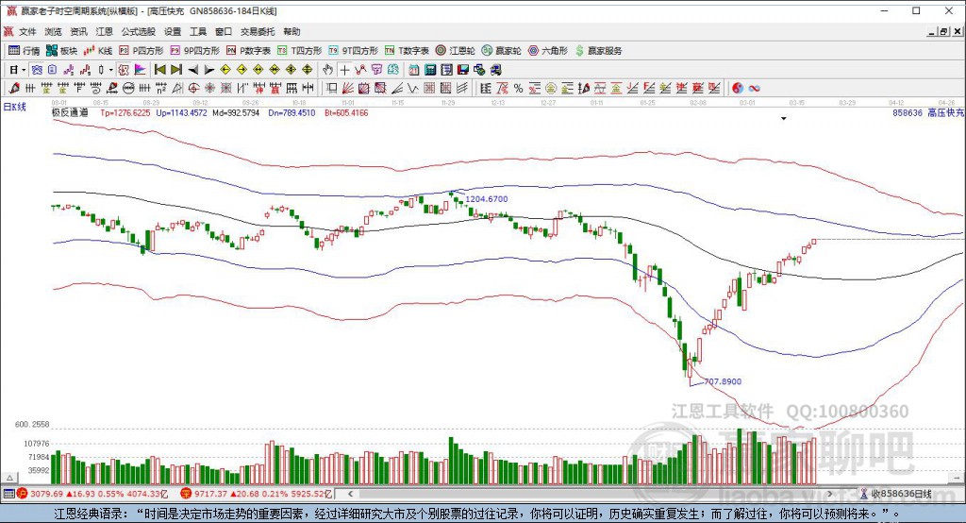Click the 深 Shenzhen index status icon
Screen dimensions: 966x523
tap(186, 494)
